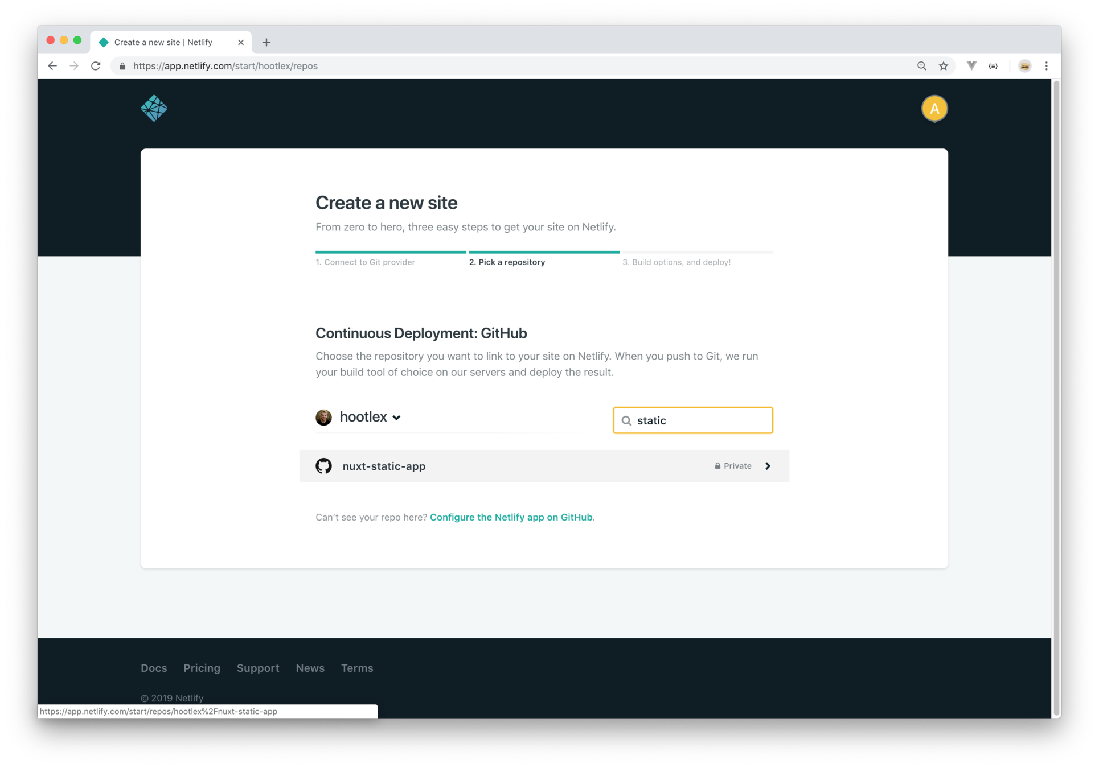
Task: Open Configure the Netlify app on GitHub link
Action: point(511,517)
